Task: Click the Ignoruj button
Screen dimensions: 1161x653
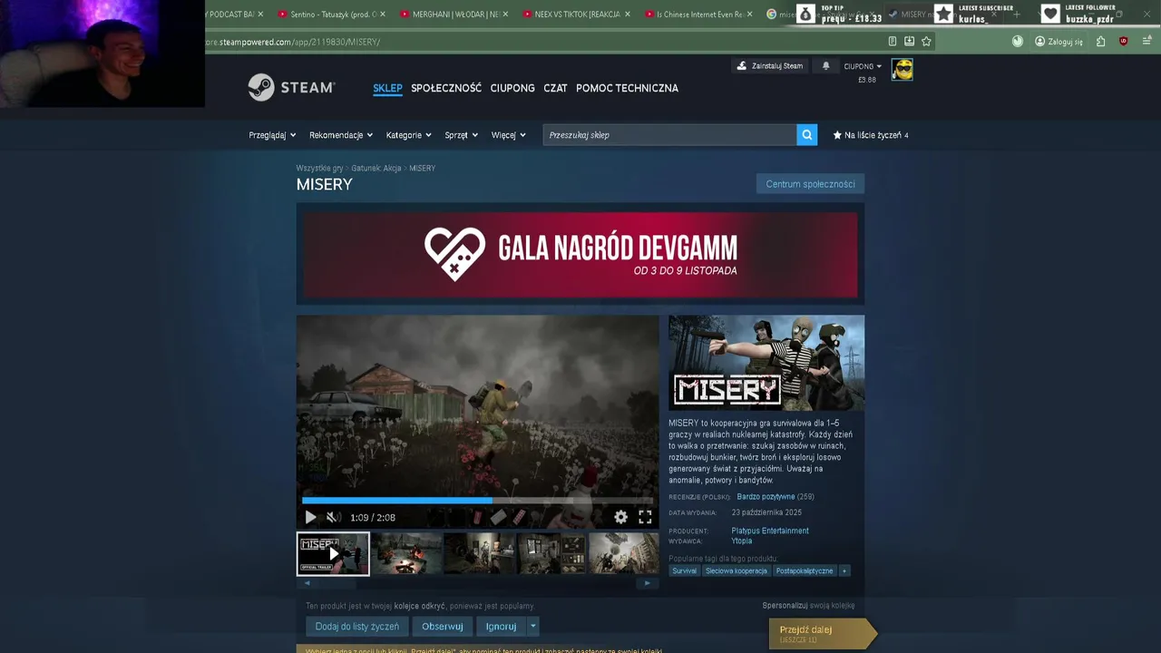Action: point(501,626)
